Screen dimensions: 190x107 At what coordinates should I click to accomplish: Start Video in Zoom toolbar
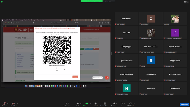coord(14,104)
